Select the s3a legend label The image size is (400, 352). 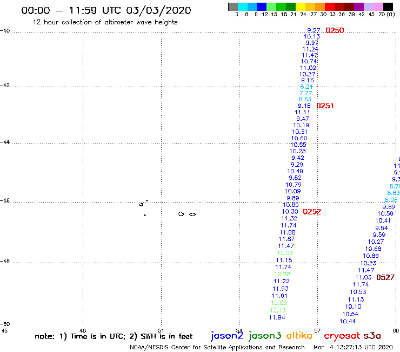pos(372,336)
